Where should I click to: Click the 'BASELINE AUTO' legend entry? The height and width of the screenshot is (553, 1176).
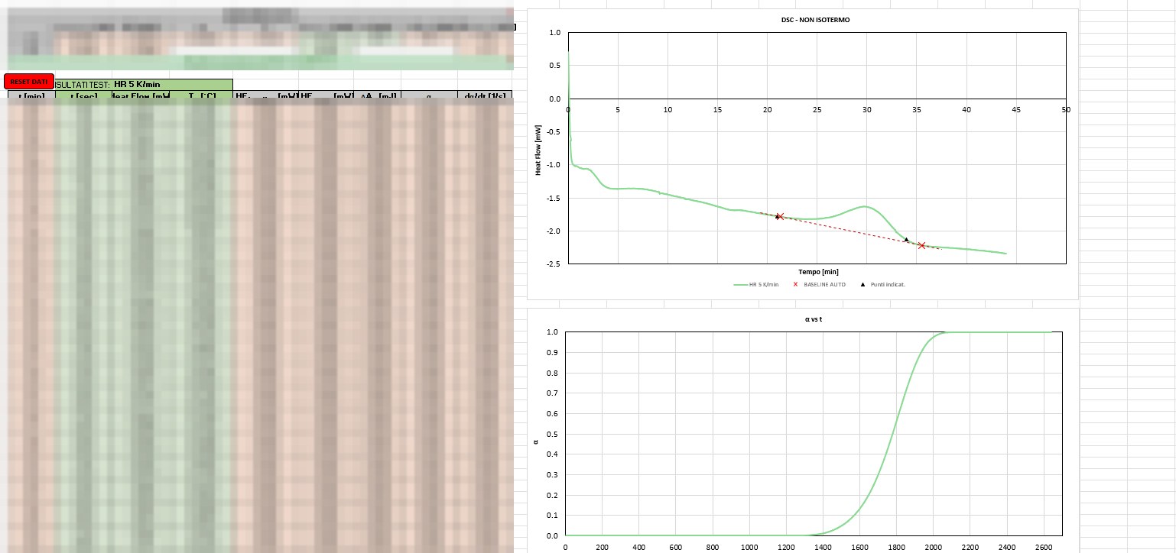click(820, 285)
